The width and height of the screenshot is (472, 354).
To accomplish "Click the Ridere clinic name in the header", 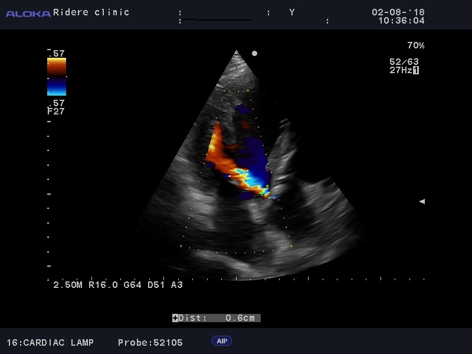I will (x=91, y=12).
